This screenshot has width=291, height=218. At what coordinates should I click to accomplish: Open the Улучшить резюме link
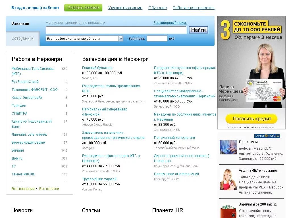(x=125, y=8)
